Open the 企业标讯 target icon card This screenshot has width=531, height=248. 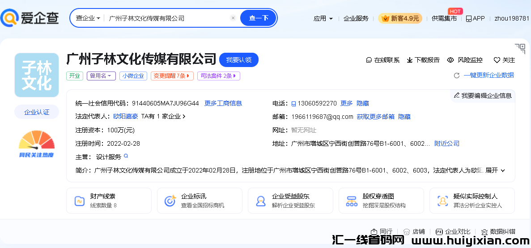200,201
